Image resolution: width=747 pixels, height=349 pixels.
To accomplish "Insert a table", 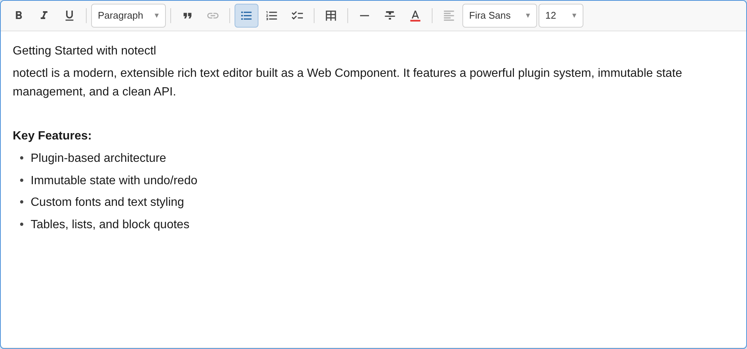I will point(331,16).
